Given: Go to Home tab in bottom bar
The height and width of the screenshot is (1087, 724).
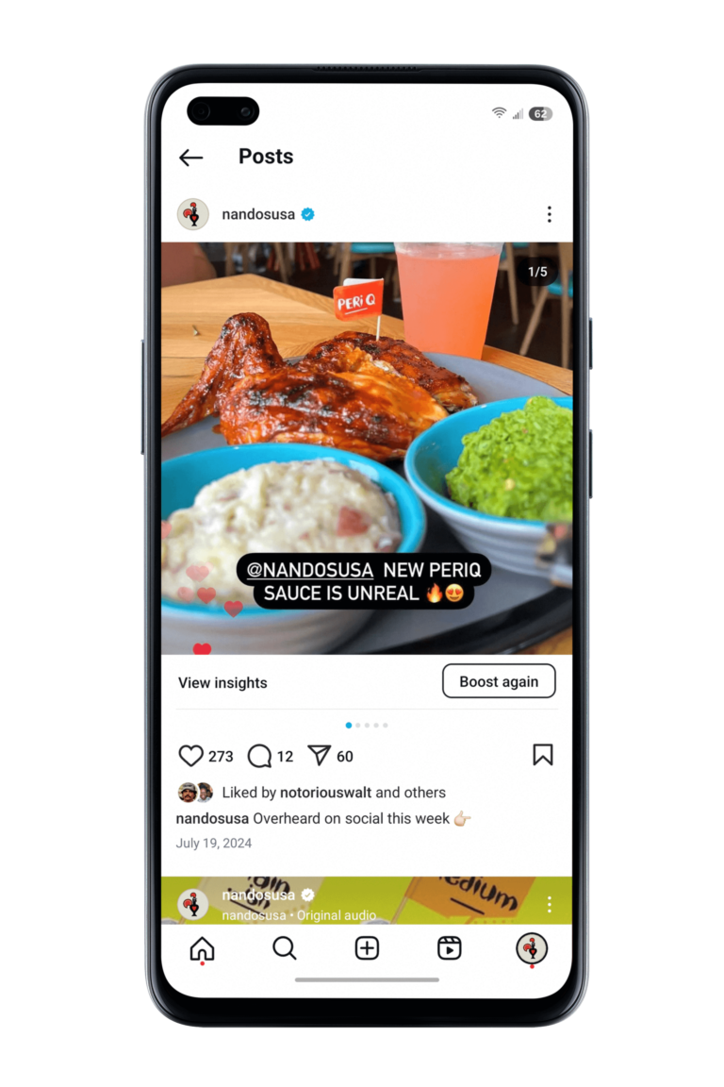Looking at the screenshot, I should [203, 948].
